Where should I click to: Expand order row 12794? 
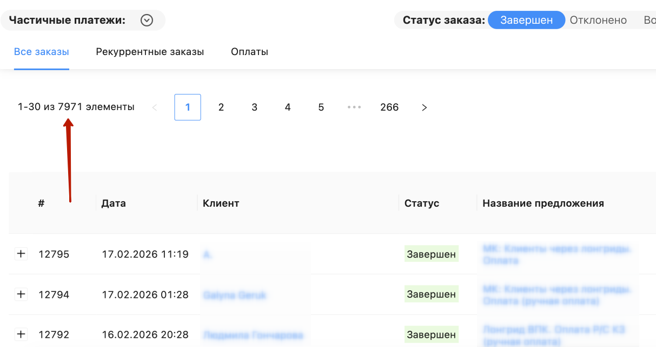21,294
